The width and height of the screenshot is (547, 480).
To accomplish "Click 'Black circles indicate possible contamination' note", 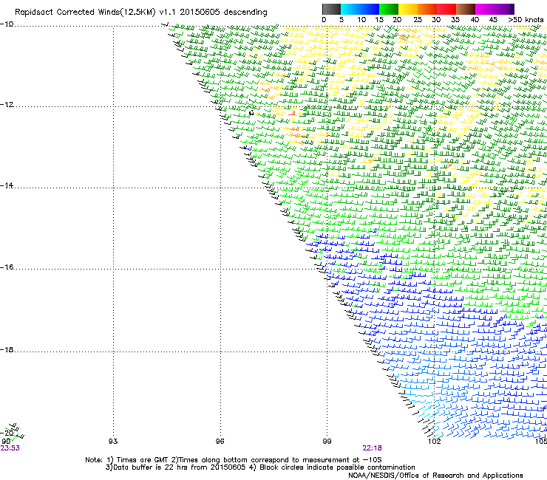I will point(337,467).
